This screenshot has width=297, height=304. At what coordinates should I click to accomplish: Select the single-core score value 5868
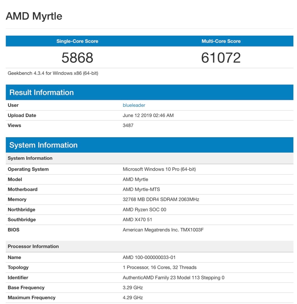point(77,58)
